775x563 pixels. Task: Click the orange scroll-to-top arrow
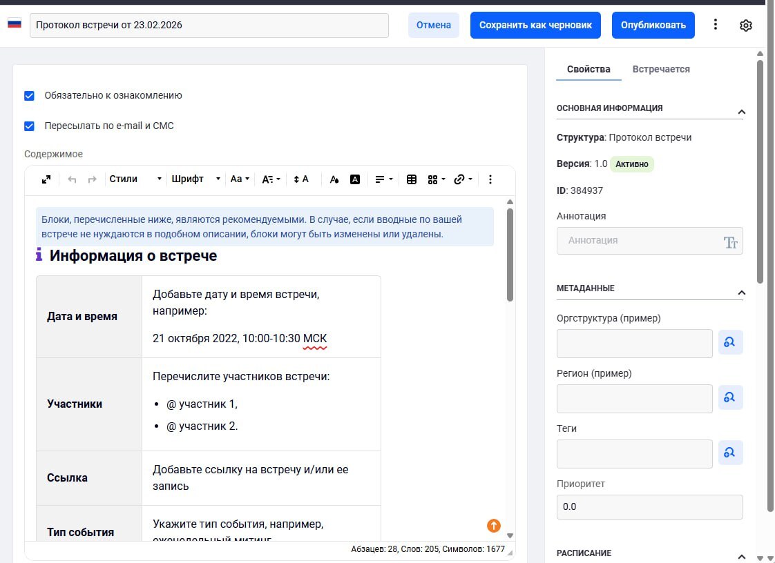tap(493, 526)
